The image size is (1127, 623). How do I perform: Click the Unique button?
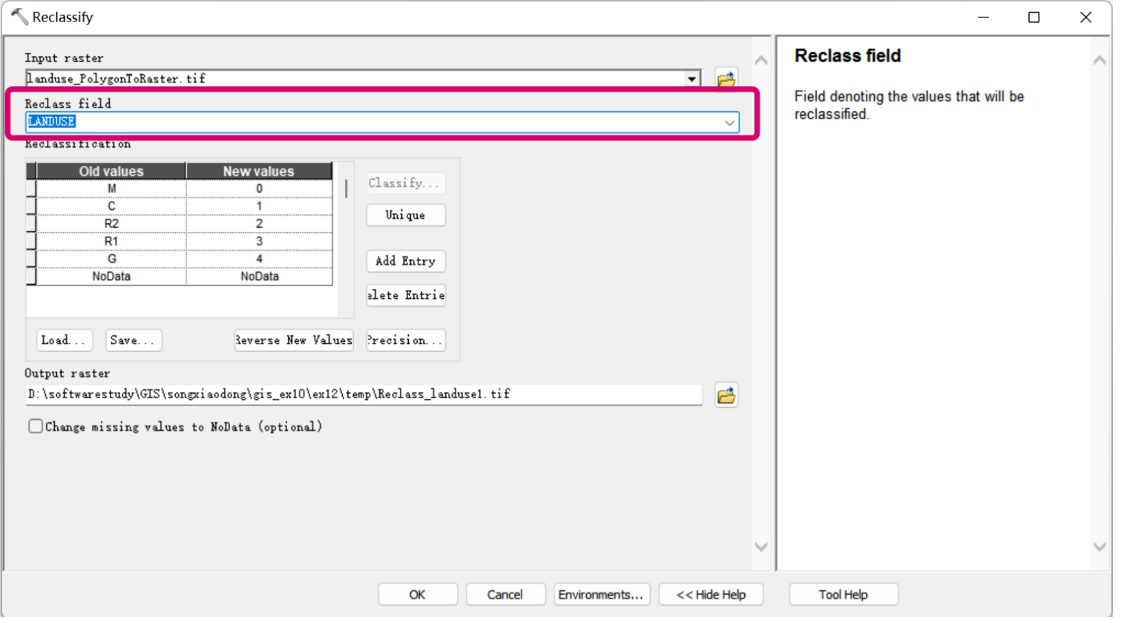pyautogui.click(x=404, y=215)
